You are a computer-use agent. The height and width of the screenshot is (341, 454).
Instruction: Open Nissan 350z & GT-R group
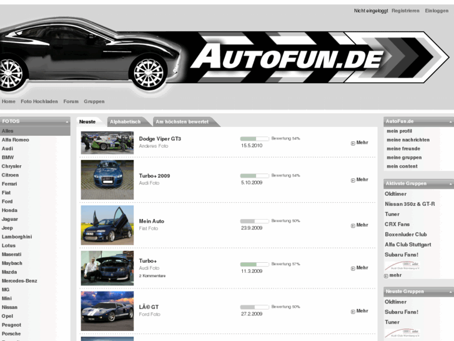410,204
